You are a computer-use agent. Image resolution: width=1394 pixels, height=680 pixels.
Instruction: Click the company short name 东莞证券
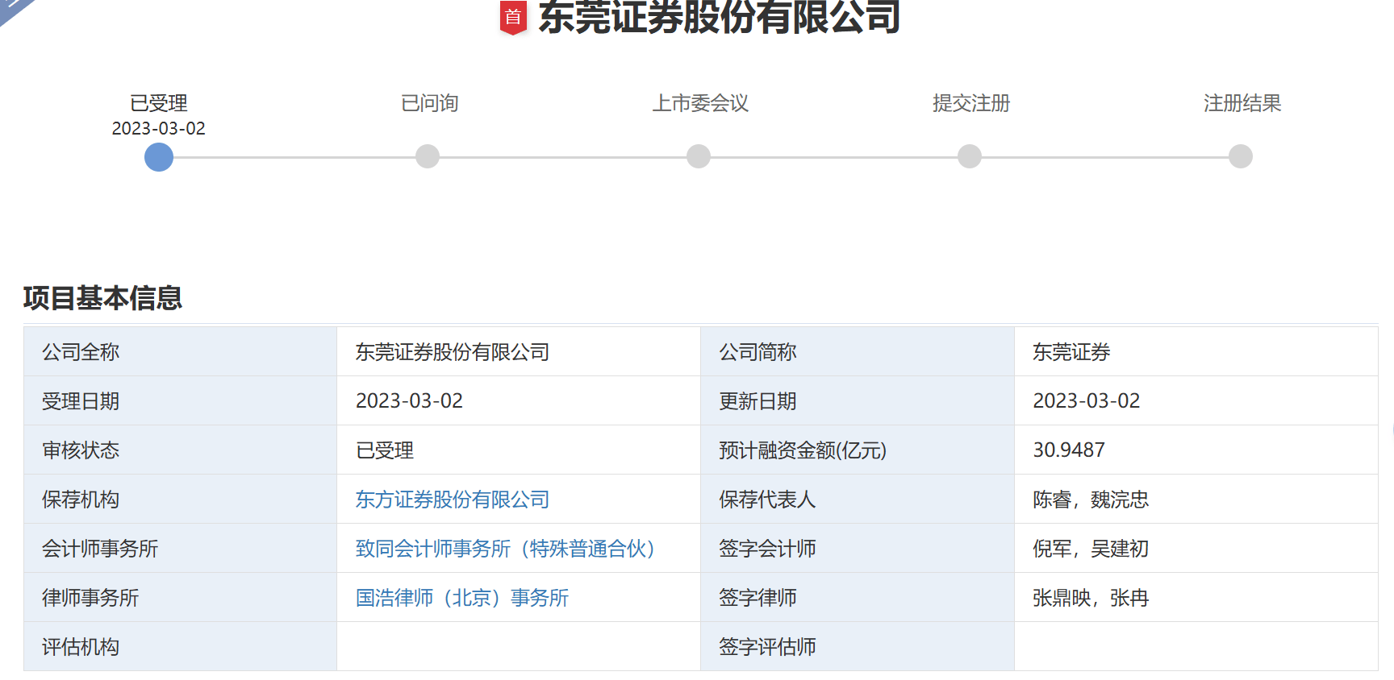tap(1071, 352)
